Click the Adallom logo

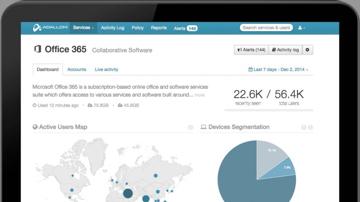coord(50,28)
